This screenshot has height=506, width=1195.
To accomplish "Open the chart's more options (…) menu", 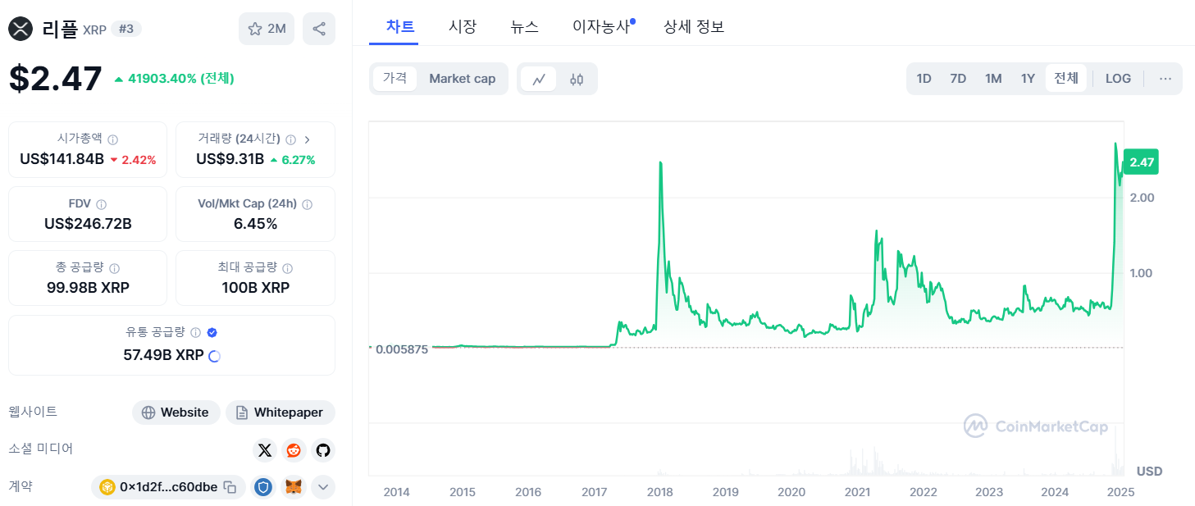I will pos(1165,78).
